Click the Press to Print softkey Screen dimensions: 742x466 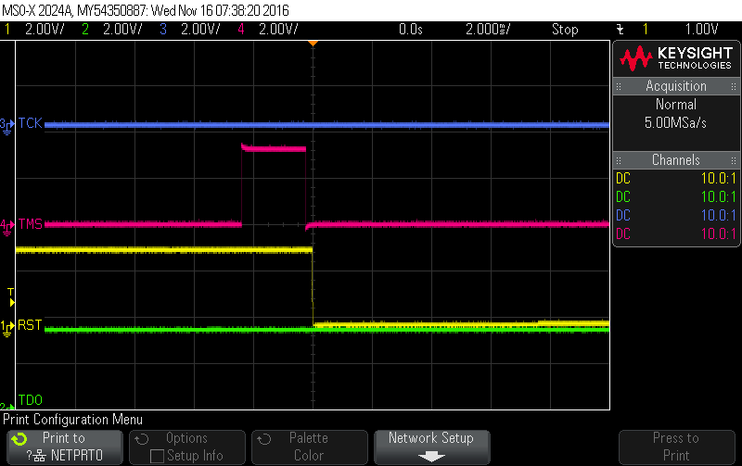click(677, 447)
